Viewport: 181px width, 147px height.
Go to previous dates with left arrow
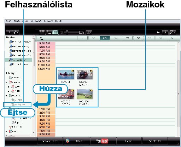point(82,38)
